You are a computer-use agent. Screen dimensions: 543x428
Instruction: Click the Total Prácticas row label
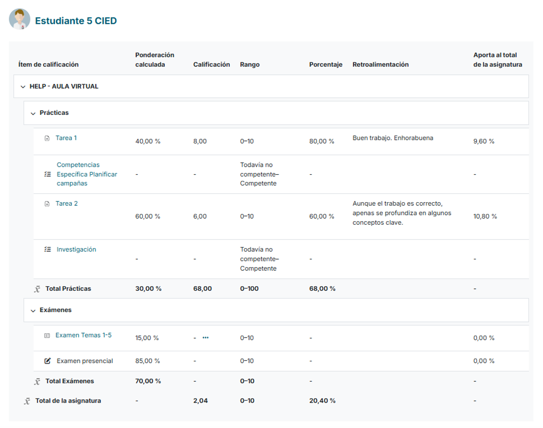pos(68,288)
